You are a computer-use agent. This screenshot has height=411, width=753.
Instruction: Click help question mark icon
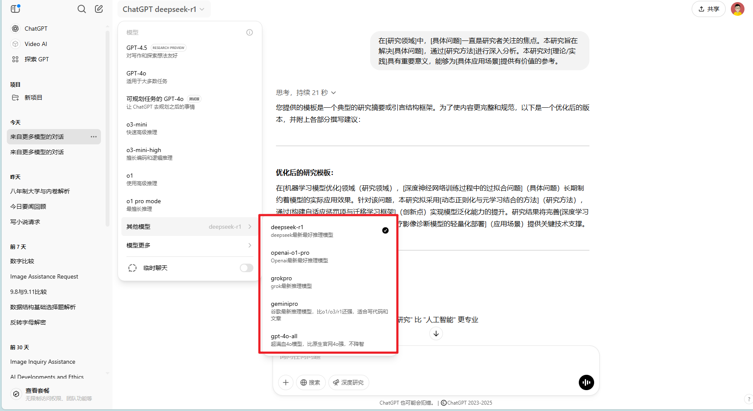tap(749, 399)
